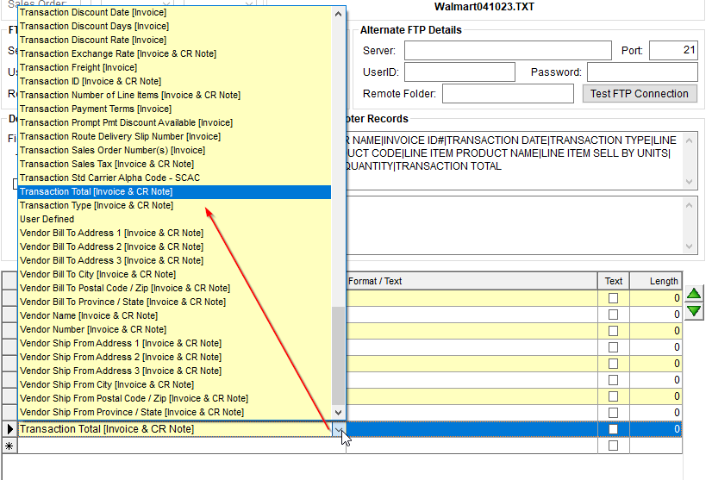The width and height of the screenshot is (712, 480).
Task: Select Transaction Payment Terms [Invoice]
Action: [174, 109]
